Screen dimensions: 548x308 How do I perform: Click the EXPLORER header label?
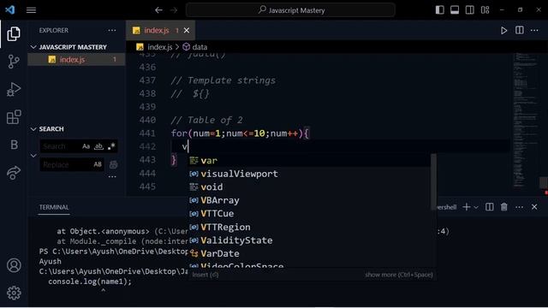54,31
